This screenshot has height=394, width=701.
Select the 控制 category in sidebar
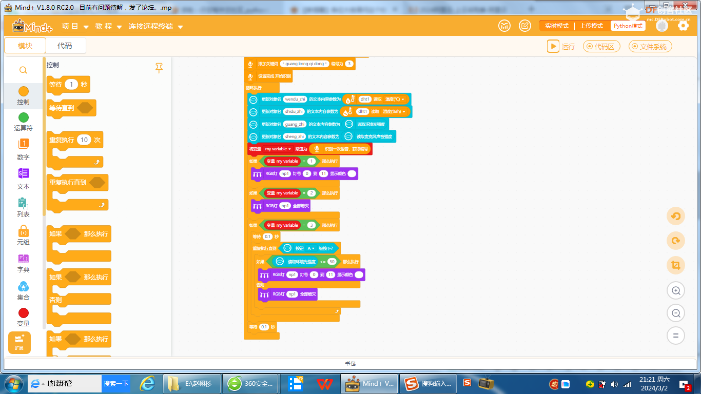point(23,96)
